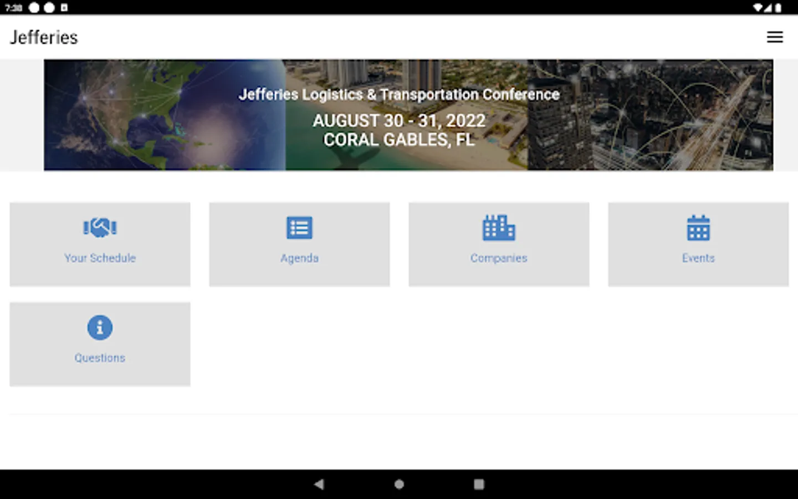
Task: Tap the Events calendar icon
Action: (x=698, y=227)
